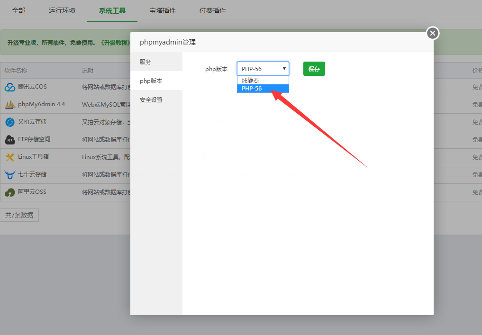Image resolution: width=482 pixels, height=335 pixels.
Task: Click the Qiniu cloud storage icon
Action: point(10,175)
